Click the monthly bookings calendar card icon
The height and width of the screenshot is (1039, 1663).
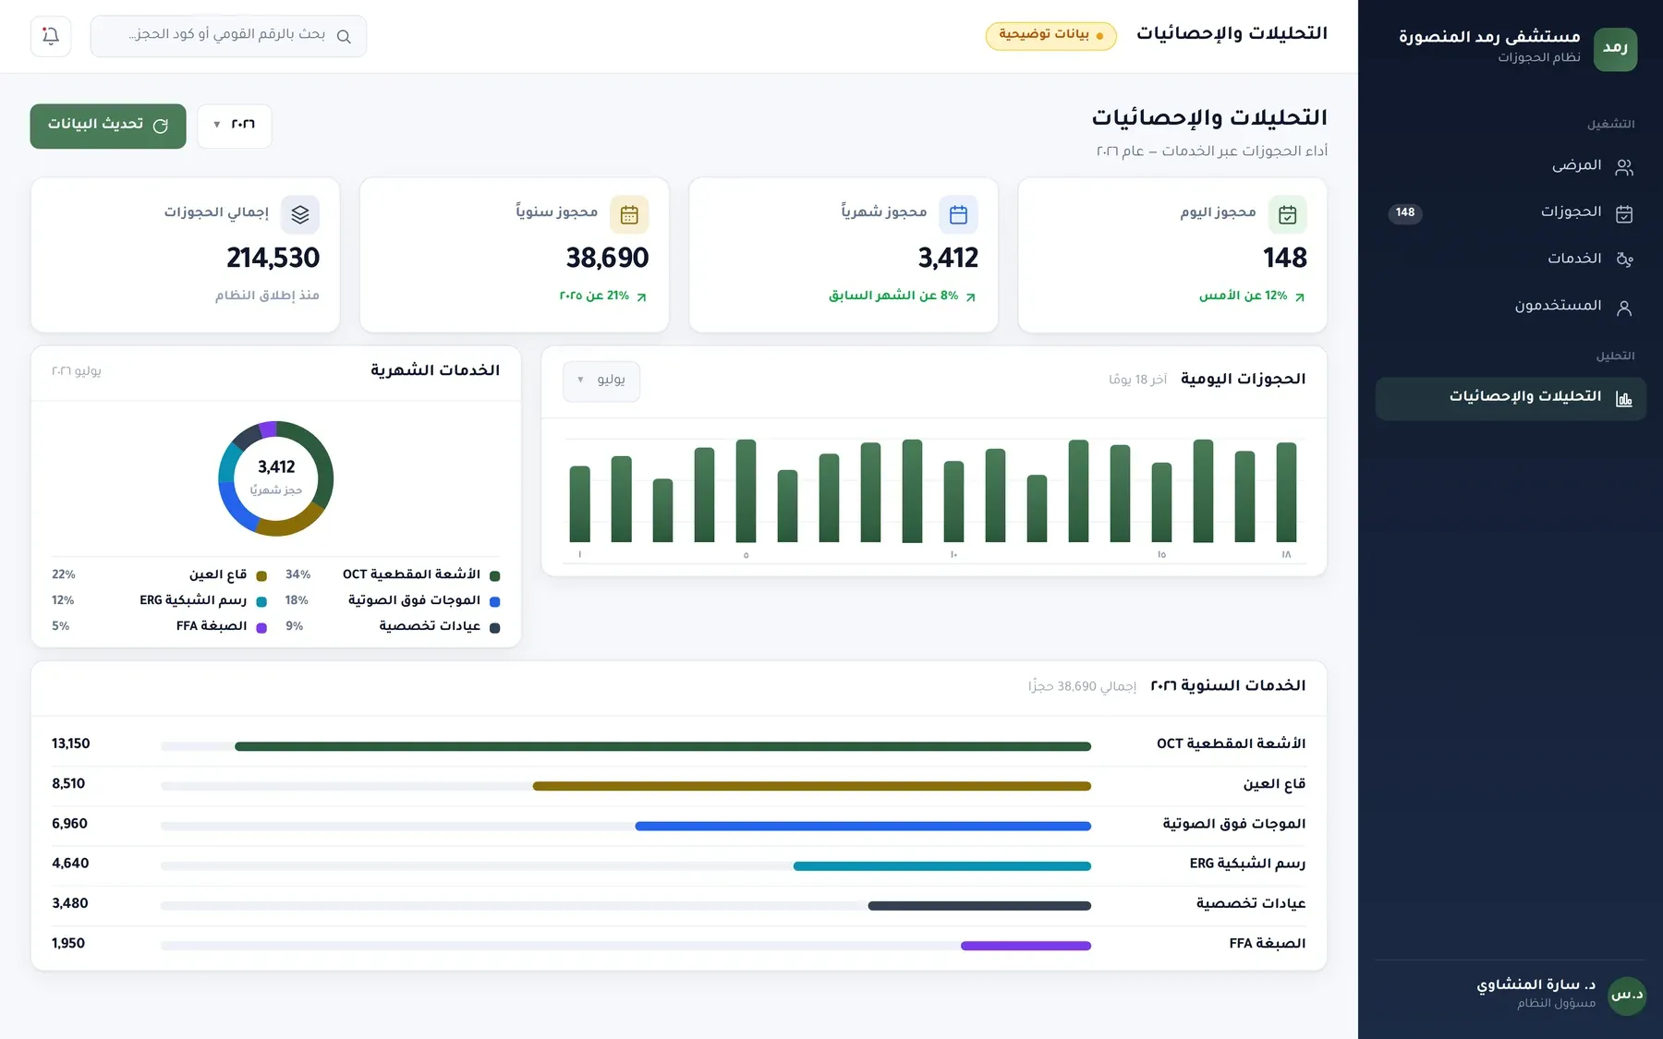958,215
